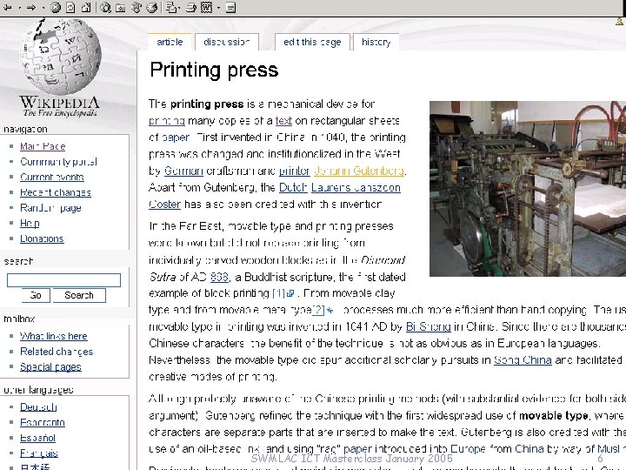Click the Refresh page toolbar icon
The width and height of the screenshot is (626, 470).
70,7
